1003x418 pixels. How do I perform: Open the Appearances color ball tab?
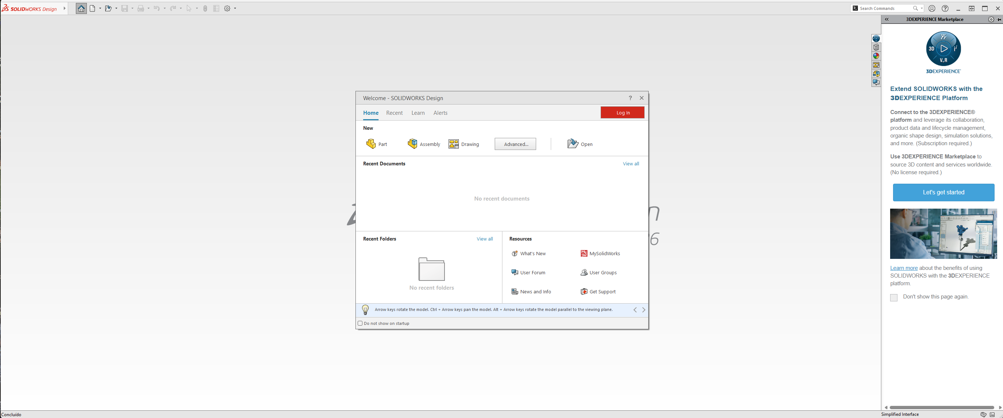point(876,56)
